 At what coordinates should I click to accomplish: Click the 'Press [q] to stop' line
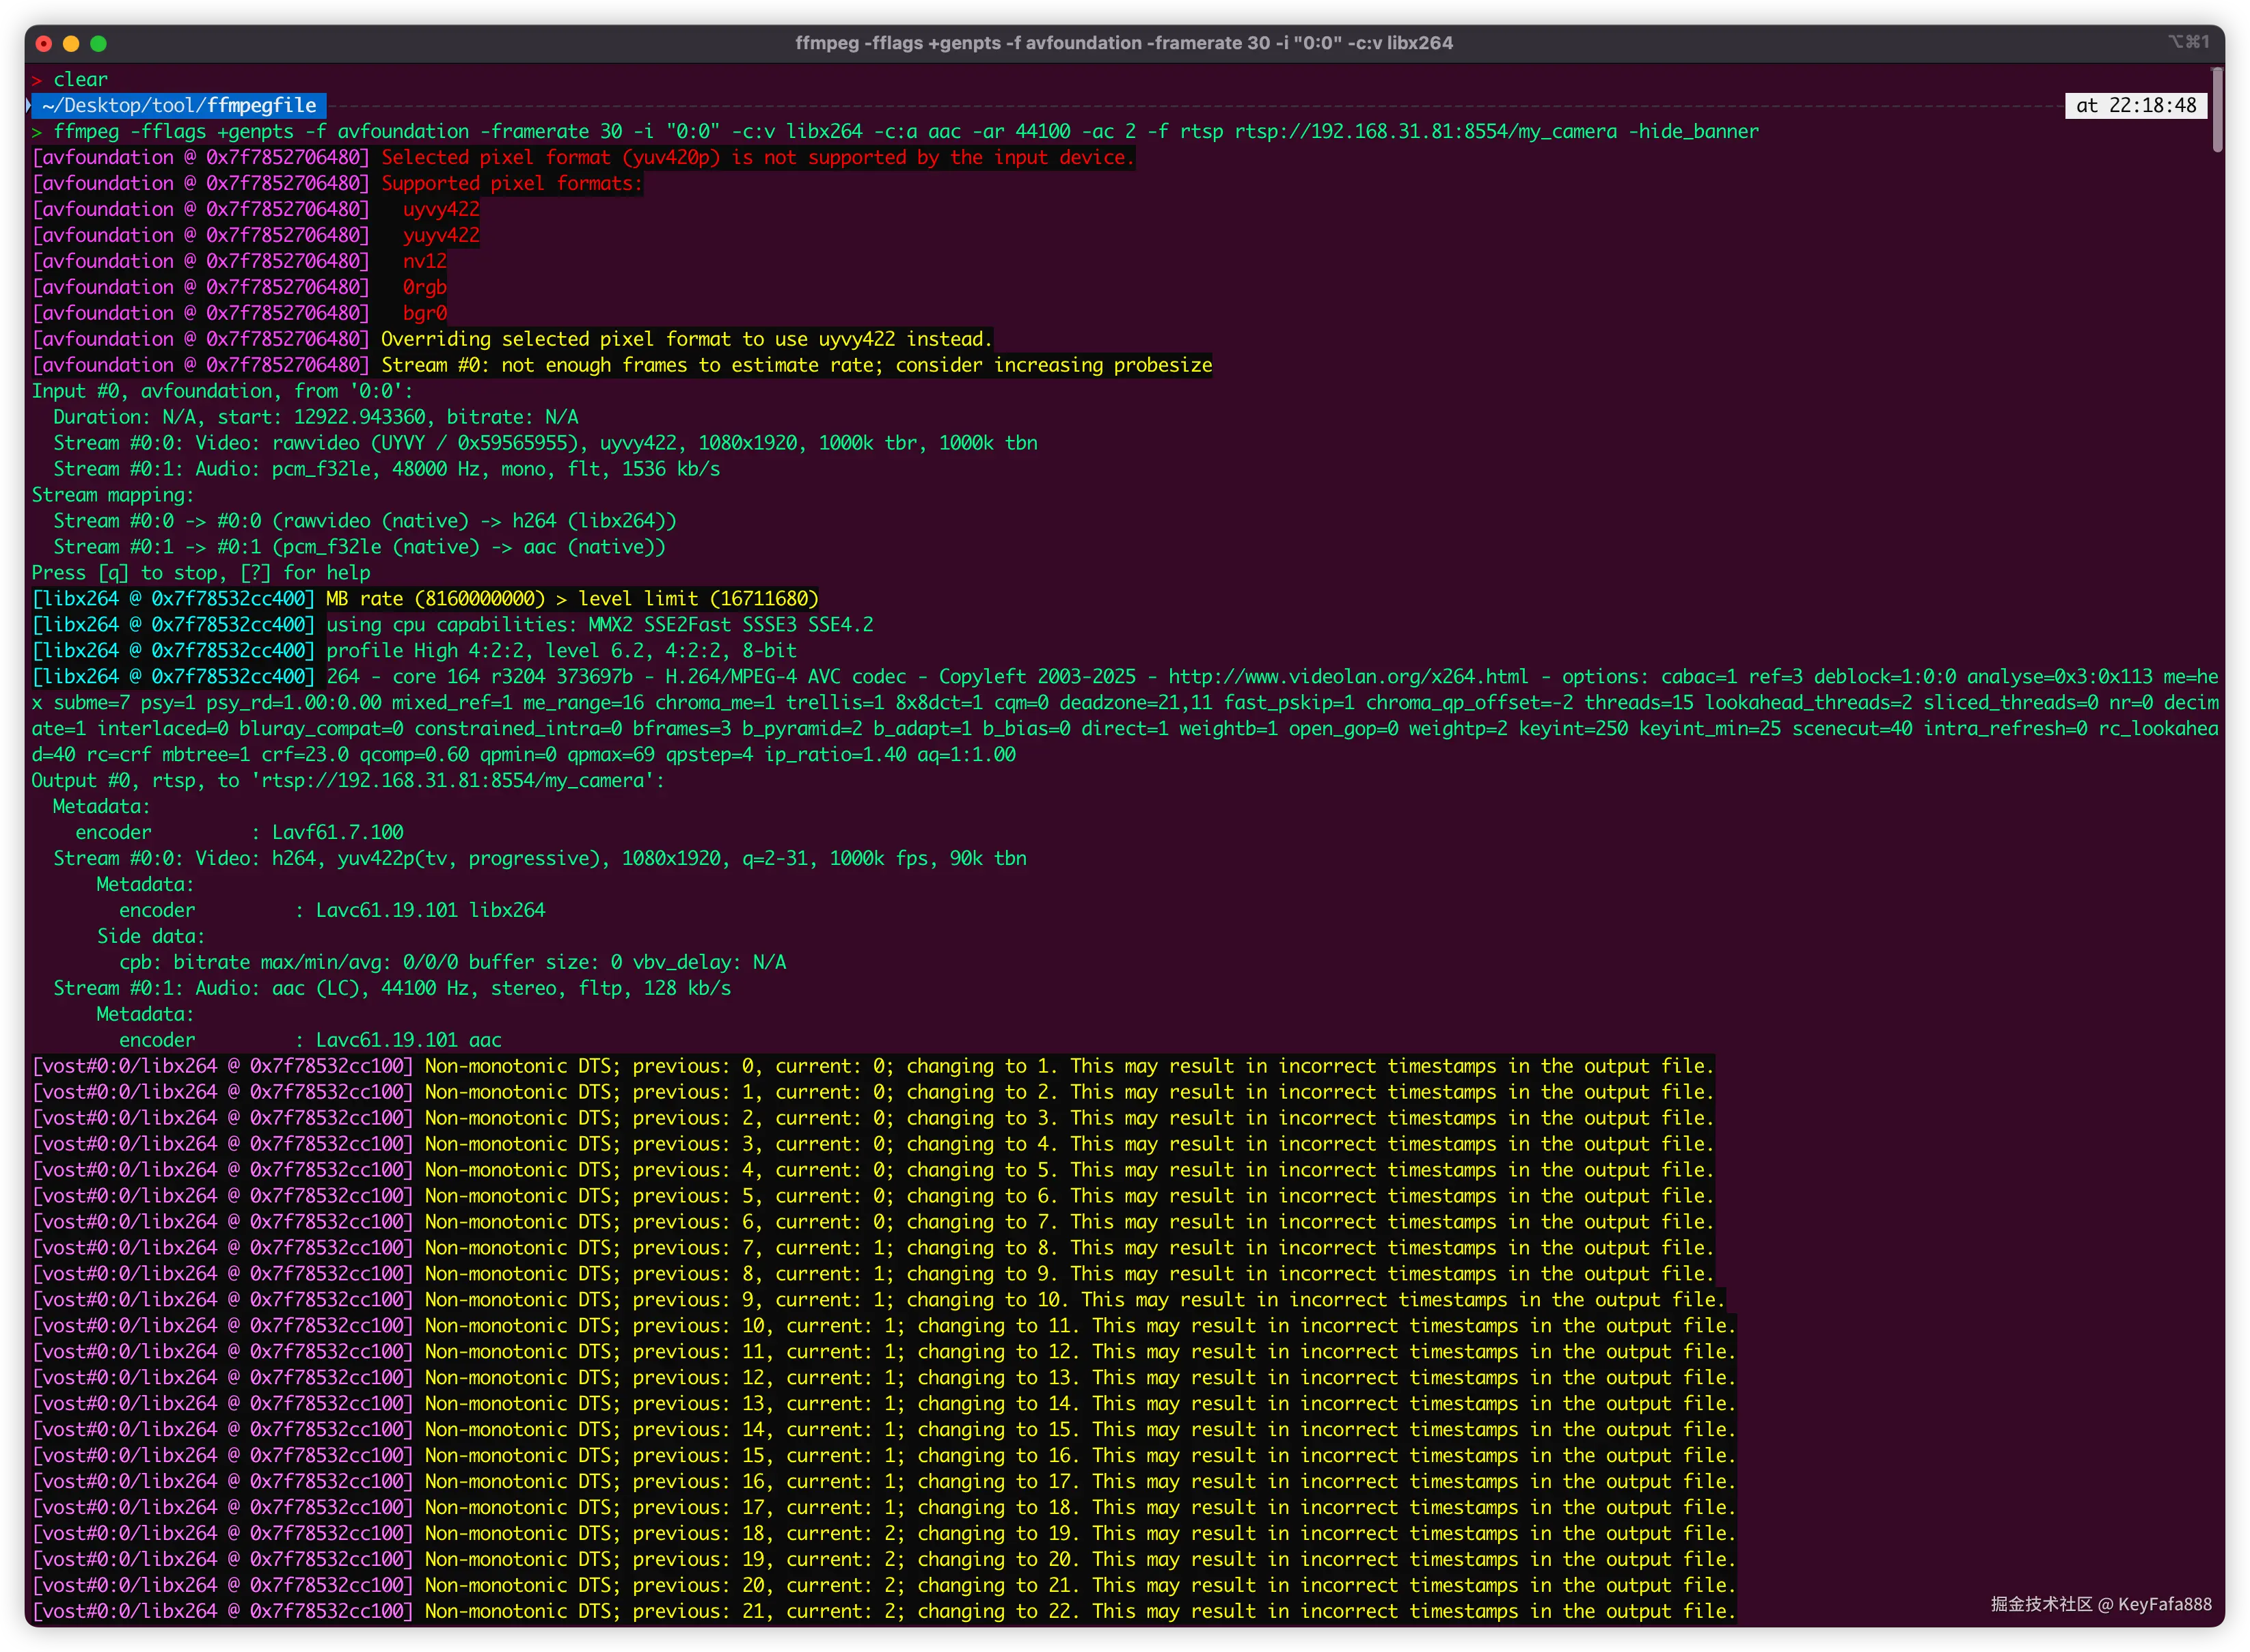200,573
